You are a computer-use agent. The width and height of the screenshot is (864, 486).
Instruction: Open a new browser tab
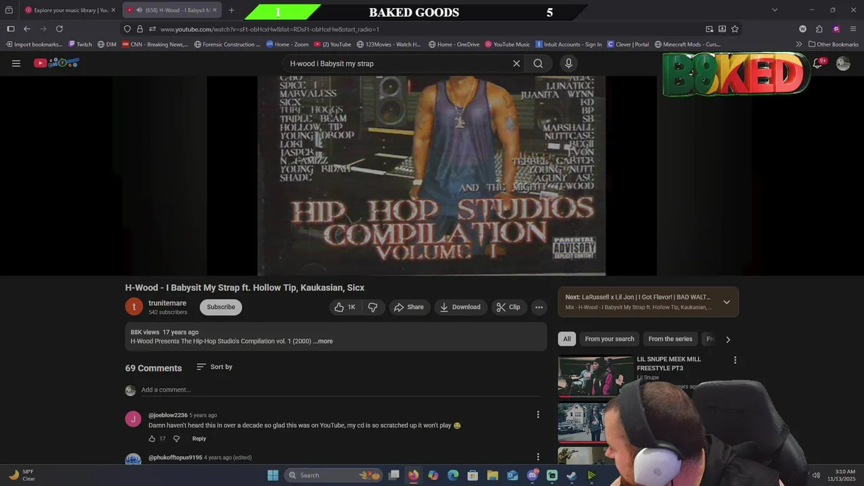[x=232, y=10]
